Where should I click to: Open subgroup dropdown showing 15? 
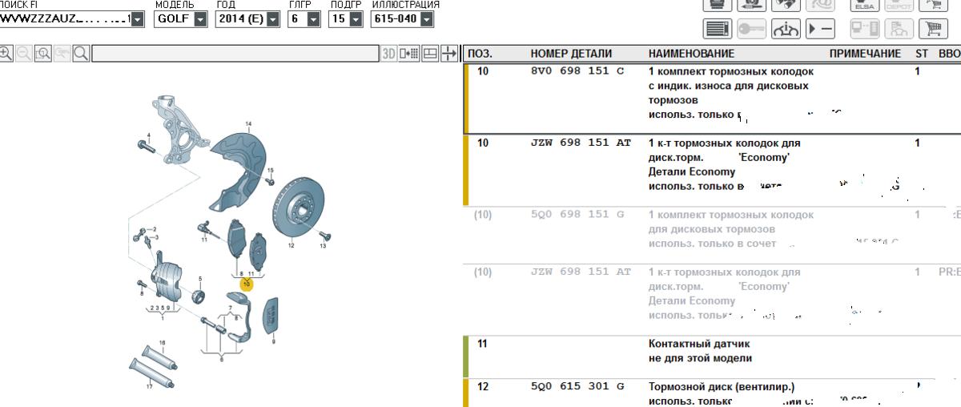356,18
